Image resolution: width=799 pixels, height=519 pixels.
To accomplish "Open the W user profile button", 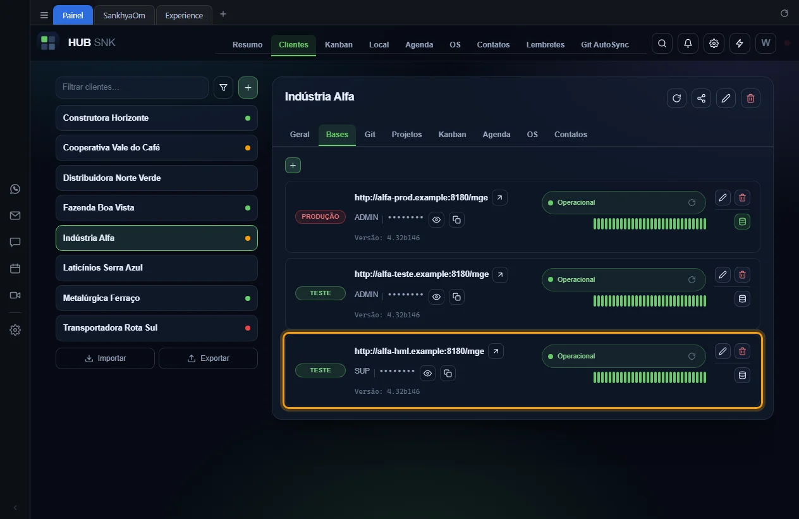I will [x=765, y=44].
